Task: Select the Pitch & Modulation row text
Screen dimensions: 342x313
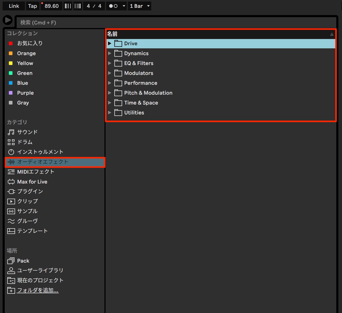Action: coord(148,93)
